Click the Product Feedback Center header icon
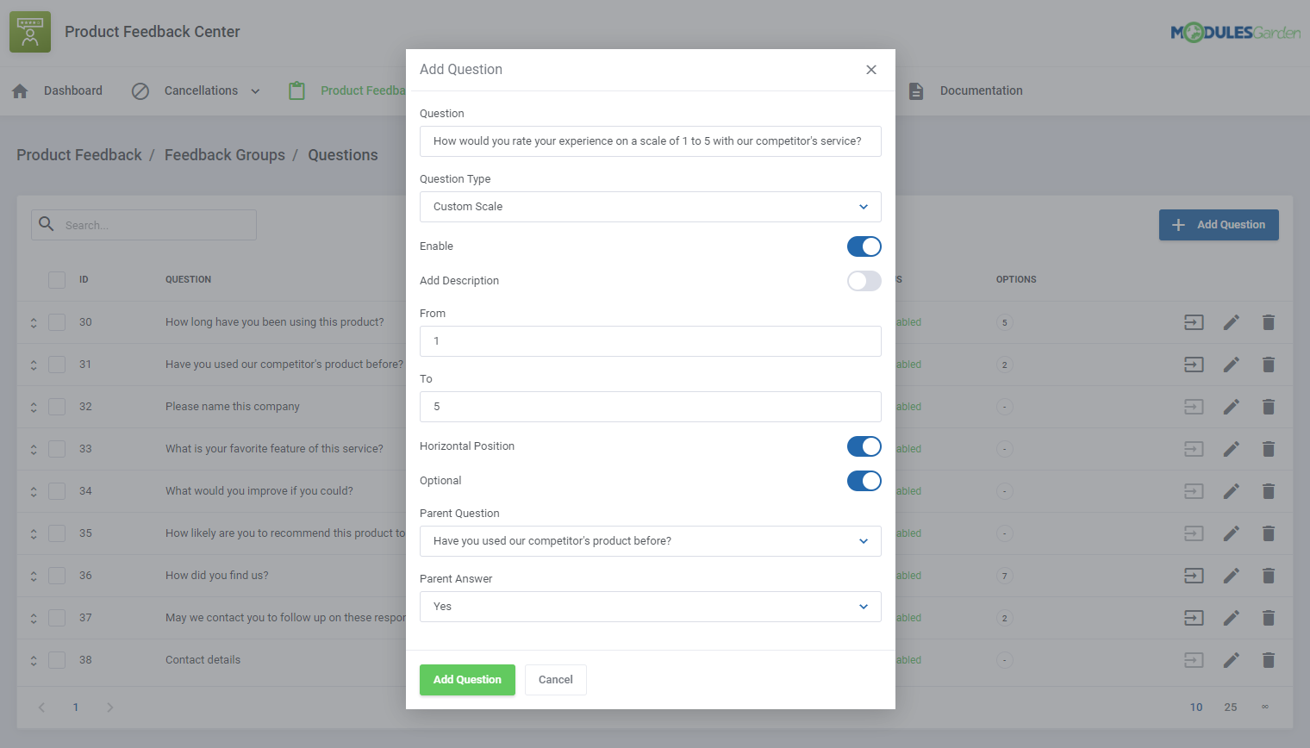The width and height of the screenshot is (1310, 748). point(29,31)
